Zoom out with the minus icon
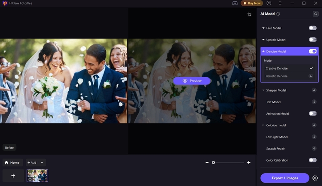 pos(207,162)
